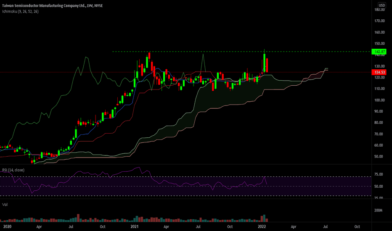Click the 150.00 price axis label
The width and height of the screenshot is (392, 231).
click(x=379, y=44)
